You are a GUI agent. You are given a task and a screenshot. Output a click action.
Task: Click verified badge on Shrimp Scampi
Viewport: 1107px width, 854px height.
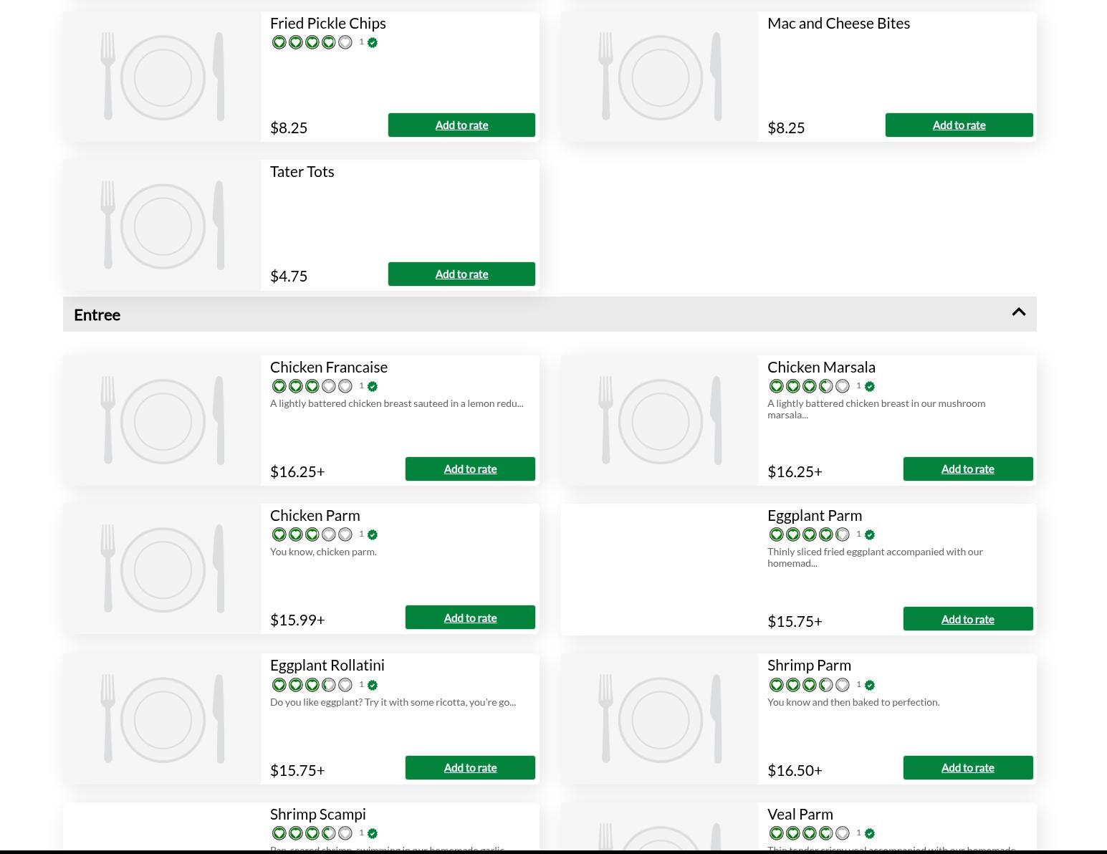point(373,834)
